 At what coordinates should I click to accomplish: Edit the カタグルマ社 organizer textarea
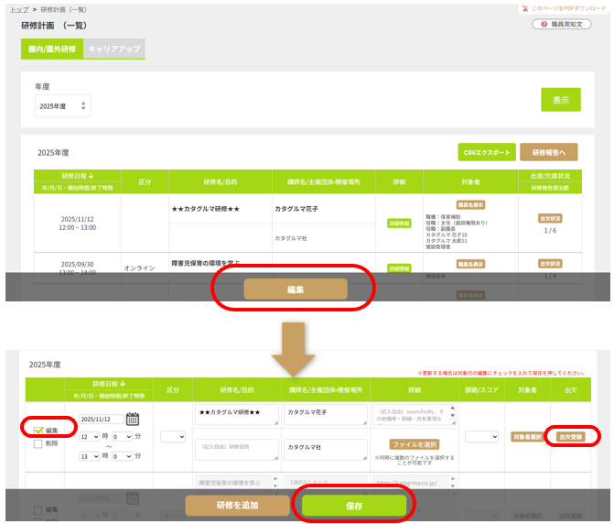(326, 450)
